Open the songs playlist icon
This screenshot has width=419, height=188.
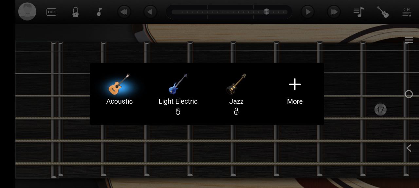pos(359,12)
